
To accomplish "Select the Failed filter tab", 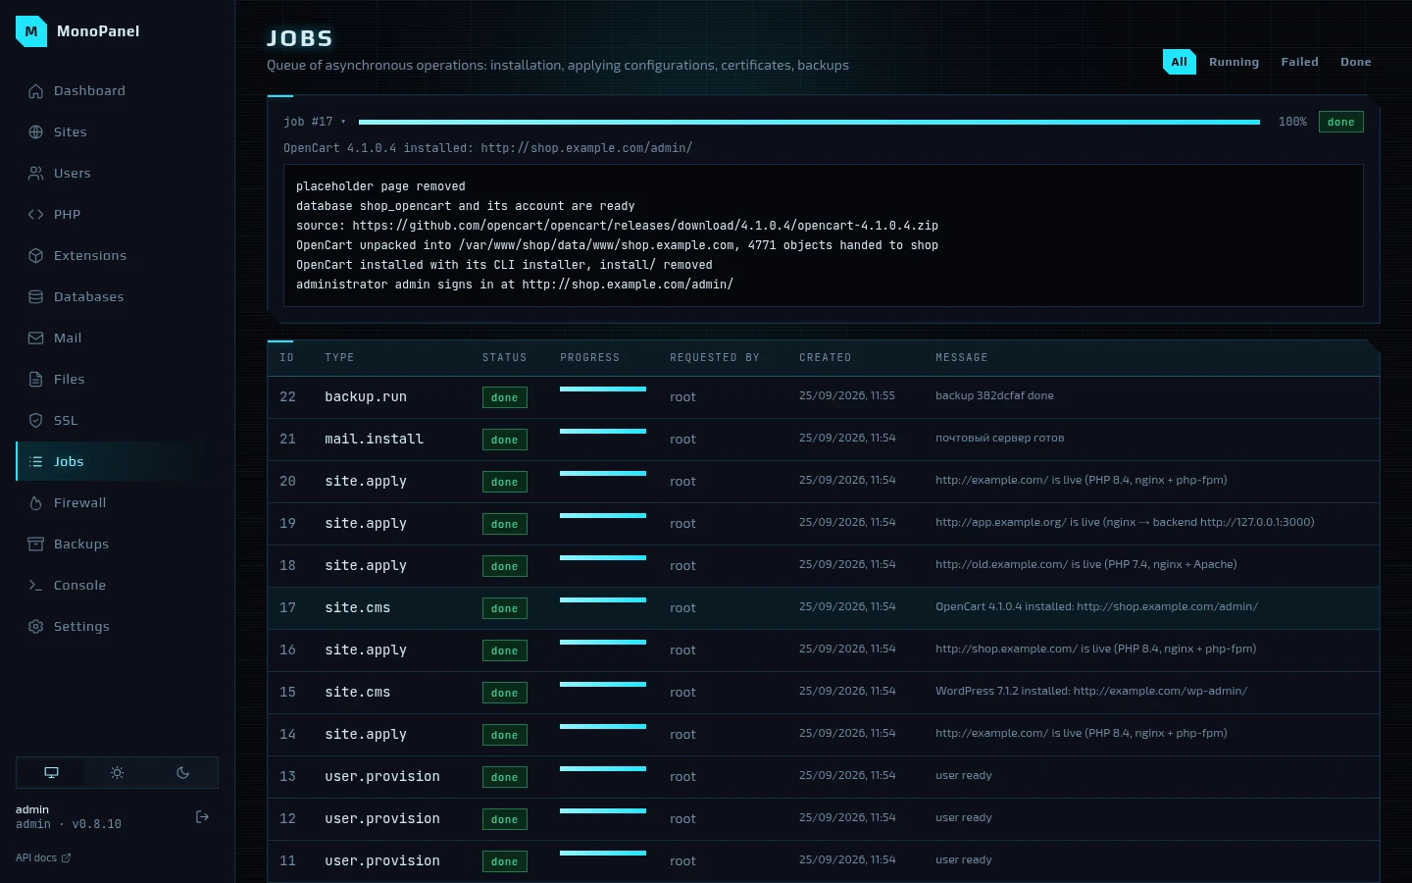I will [x=1300, y=62].
